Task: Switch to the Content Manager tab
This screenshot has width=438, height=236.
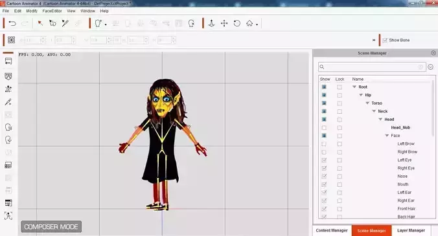Action: pyautogui.click(x=332, y=230)
